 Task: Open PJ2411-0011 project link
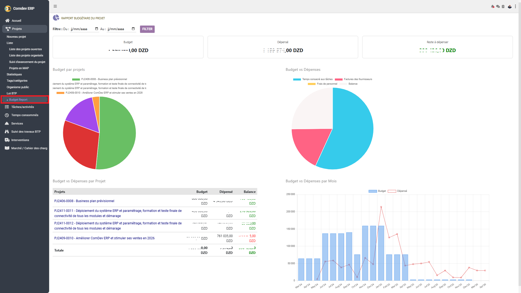tap(118, 213)
